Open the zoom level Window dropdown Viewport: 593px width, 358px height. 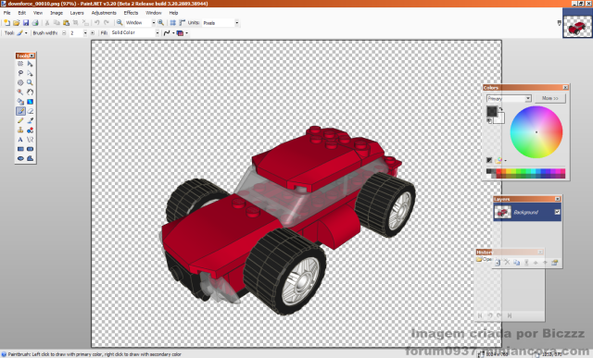click(154, 22)
